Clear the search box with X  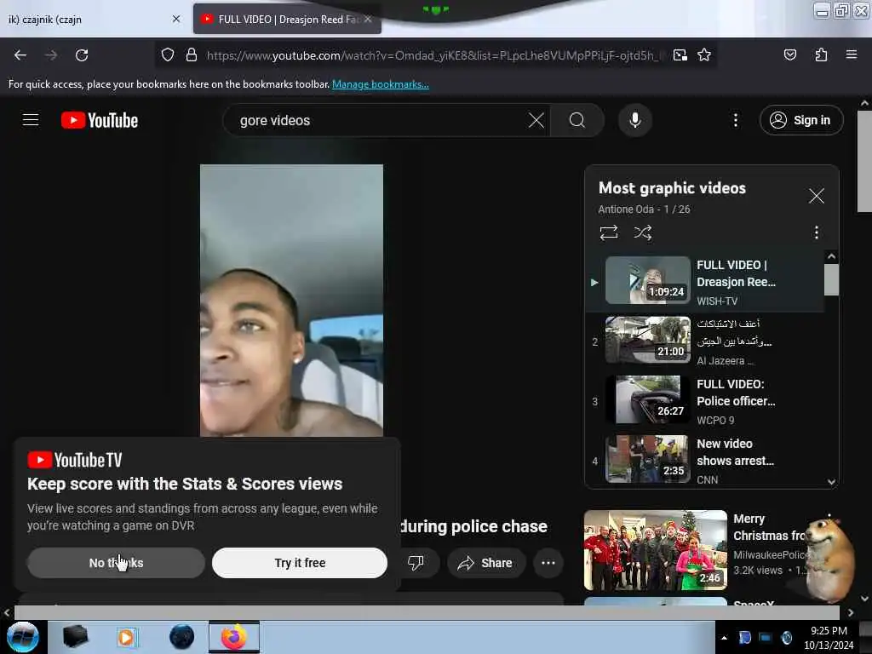coord(536,120)
